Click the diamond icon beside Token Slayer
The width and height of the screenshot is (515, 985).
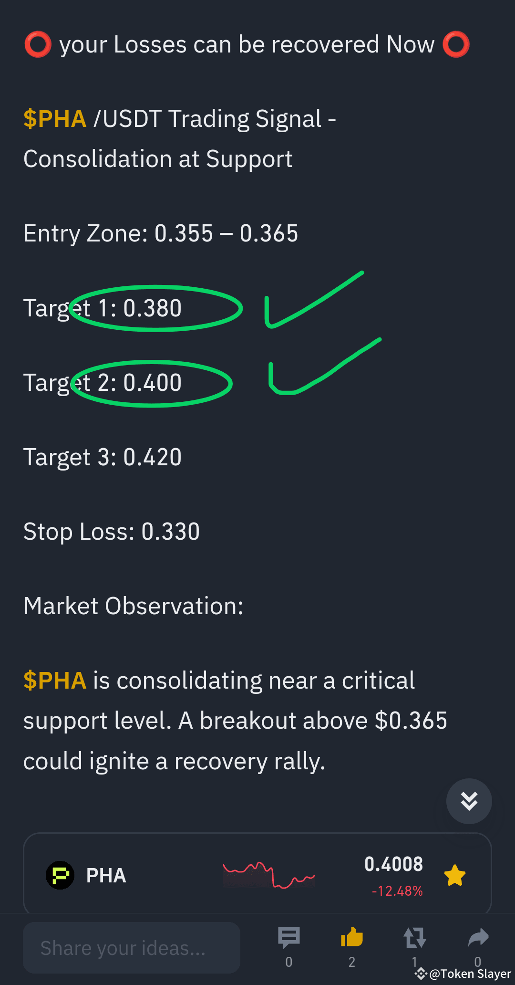coord(422,974)
